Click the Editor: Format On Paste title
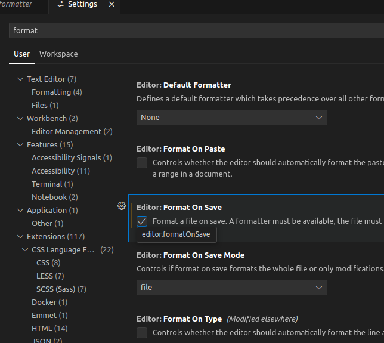This screenshot has width=384, height=343. [x=181, y=149]
